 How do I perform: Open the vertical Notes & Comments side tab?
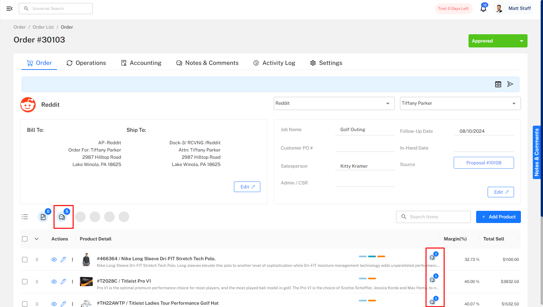click(537, 152)
